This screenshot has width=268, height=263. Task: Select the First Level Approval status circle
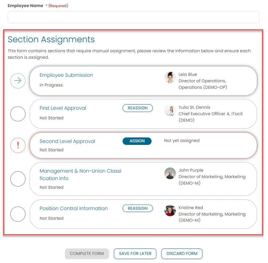[18, 114]
